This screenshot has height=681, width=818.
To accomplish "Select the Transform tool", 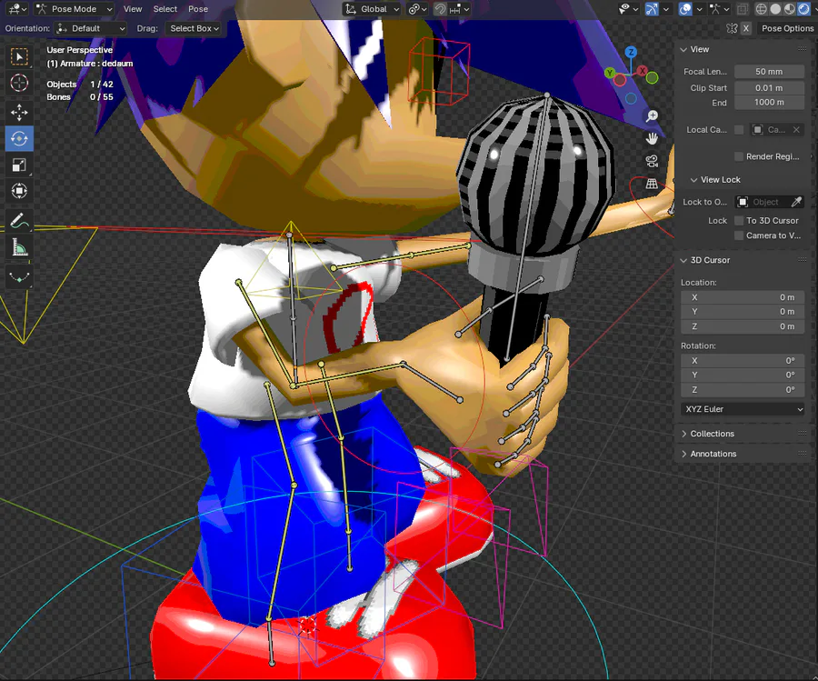I will [x=19, y=191].
